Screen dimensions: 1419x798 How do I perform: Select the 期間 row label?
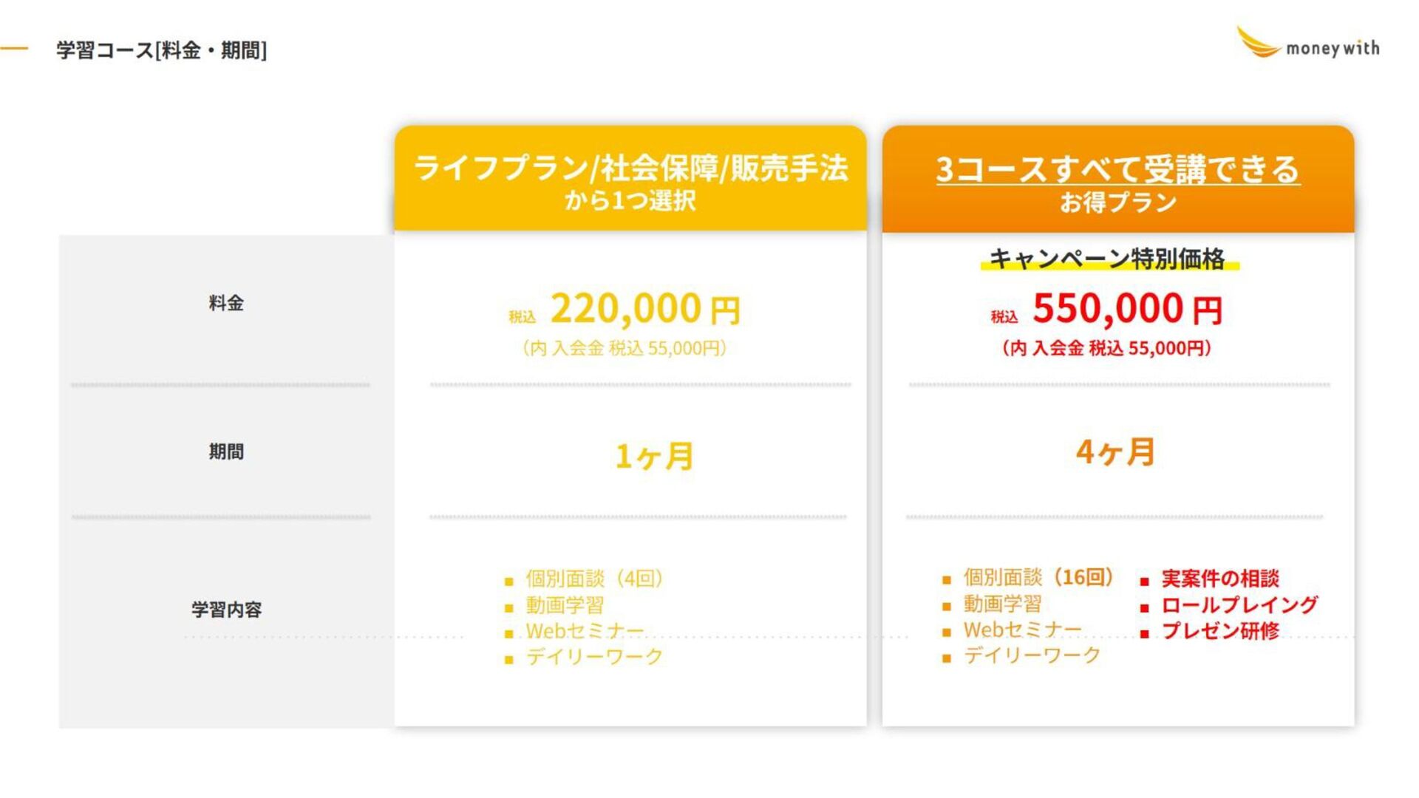226,451
